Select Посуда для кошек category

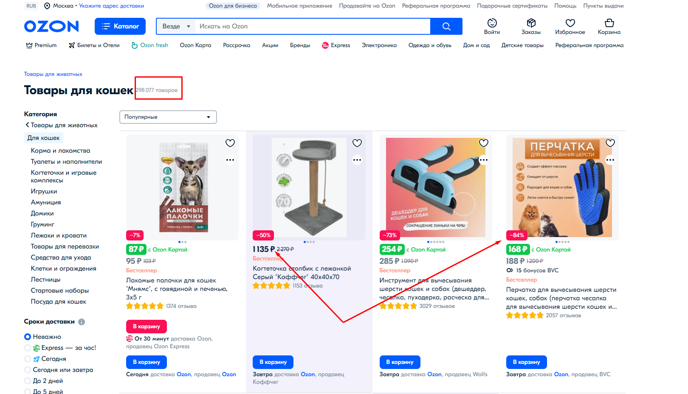point(59,302)
